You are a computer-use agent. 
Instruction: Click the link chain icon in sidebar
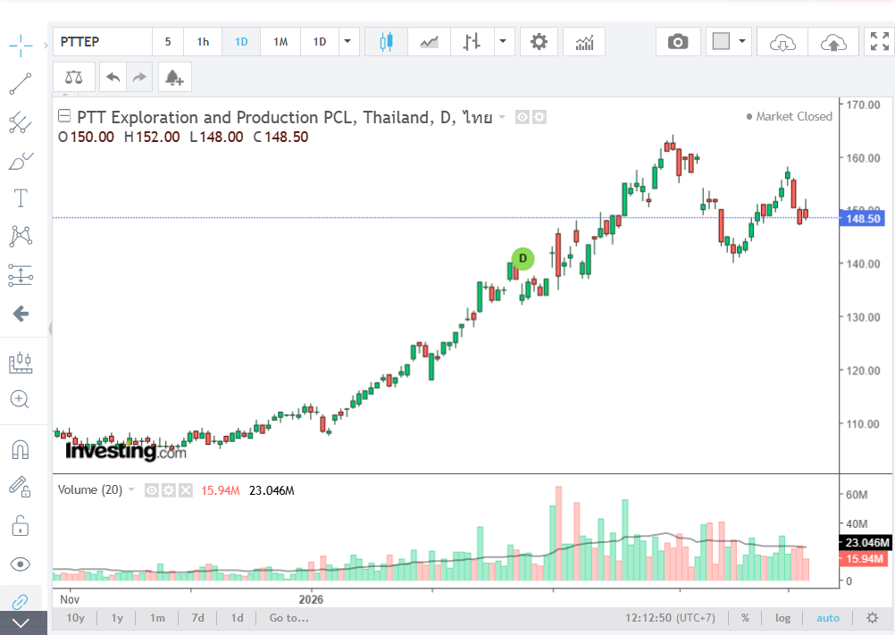20,601
